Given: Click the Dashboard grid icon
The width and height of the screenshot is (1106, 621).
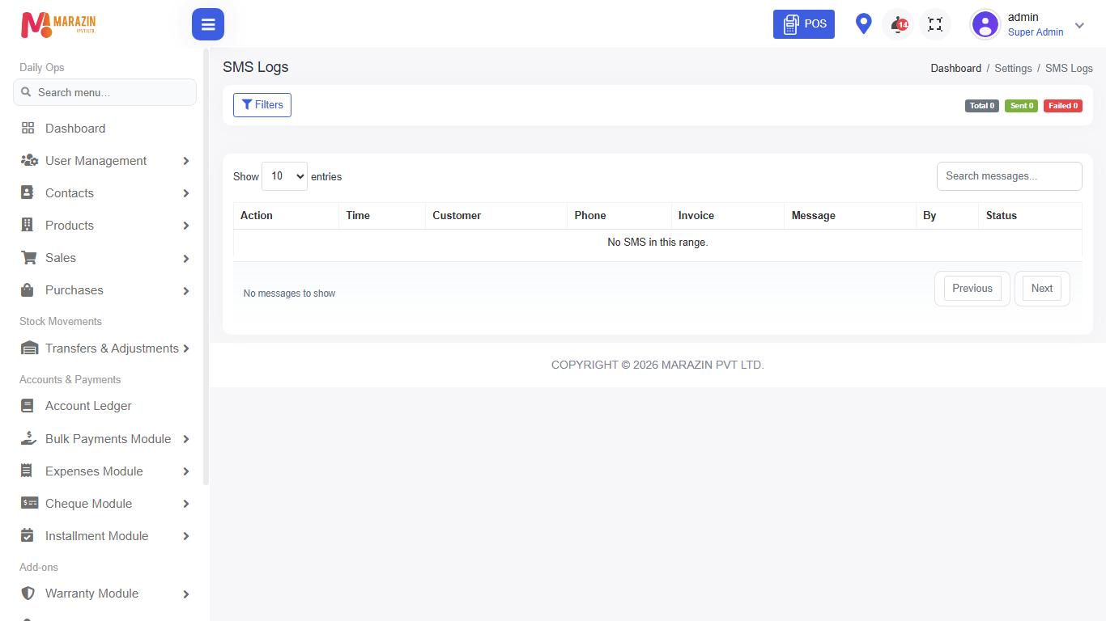Looking at the screenshot, I should (28, 129).
